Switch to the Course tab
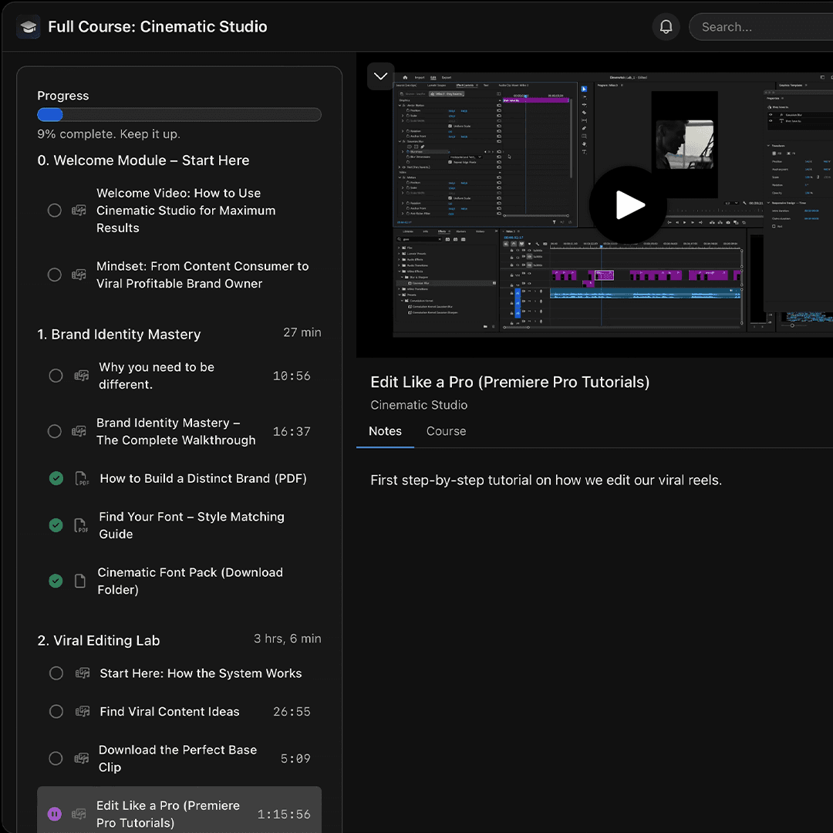The height and width of the screenshot is (833, 833). coord(446,431)
